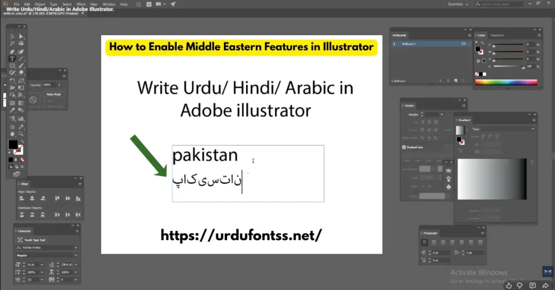
Task: Click the New Artboard icon
Action: click(456, 81)
